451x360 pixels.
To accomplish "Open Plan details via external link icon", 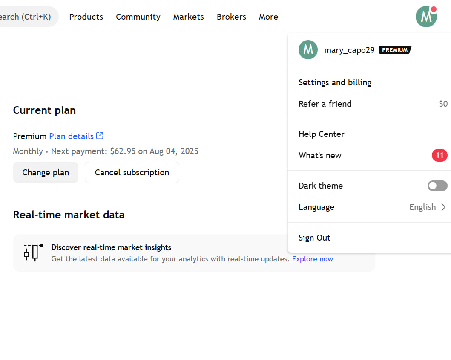I will point(99,136).
